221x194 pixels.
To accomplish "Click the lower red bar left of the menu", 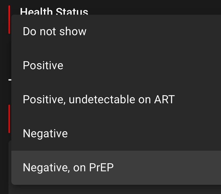I will pos(9,119).
